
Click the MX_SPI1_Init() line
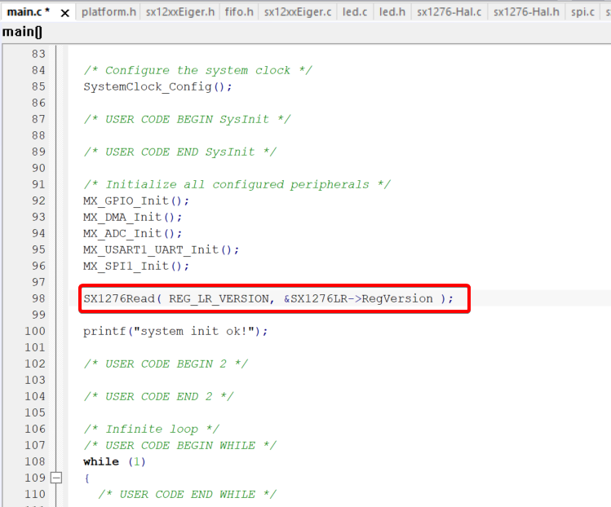pos(135,267)
